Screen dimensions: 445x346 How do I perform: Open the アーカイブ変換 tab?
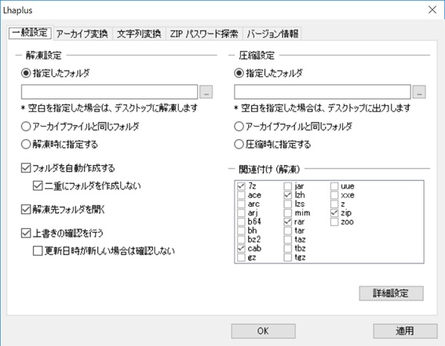(82, 34)
